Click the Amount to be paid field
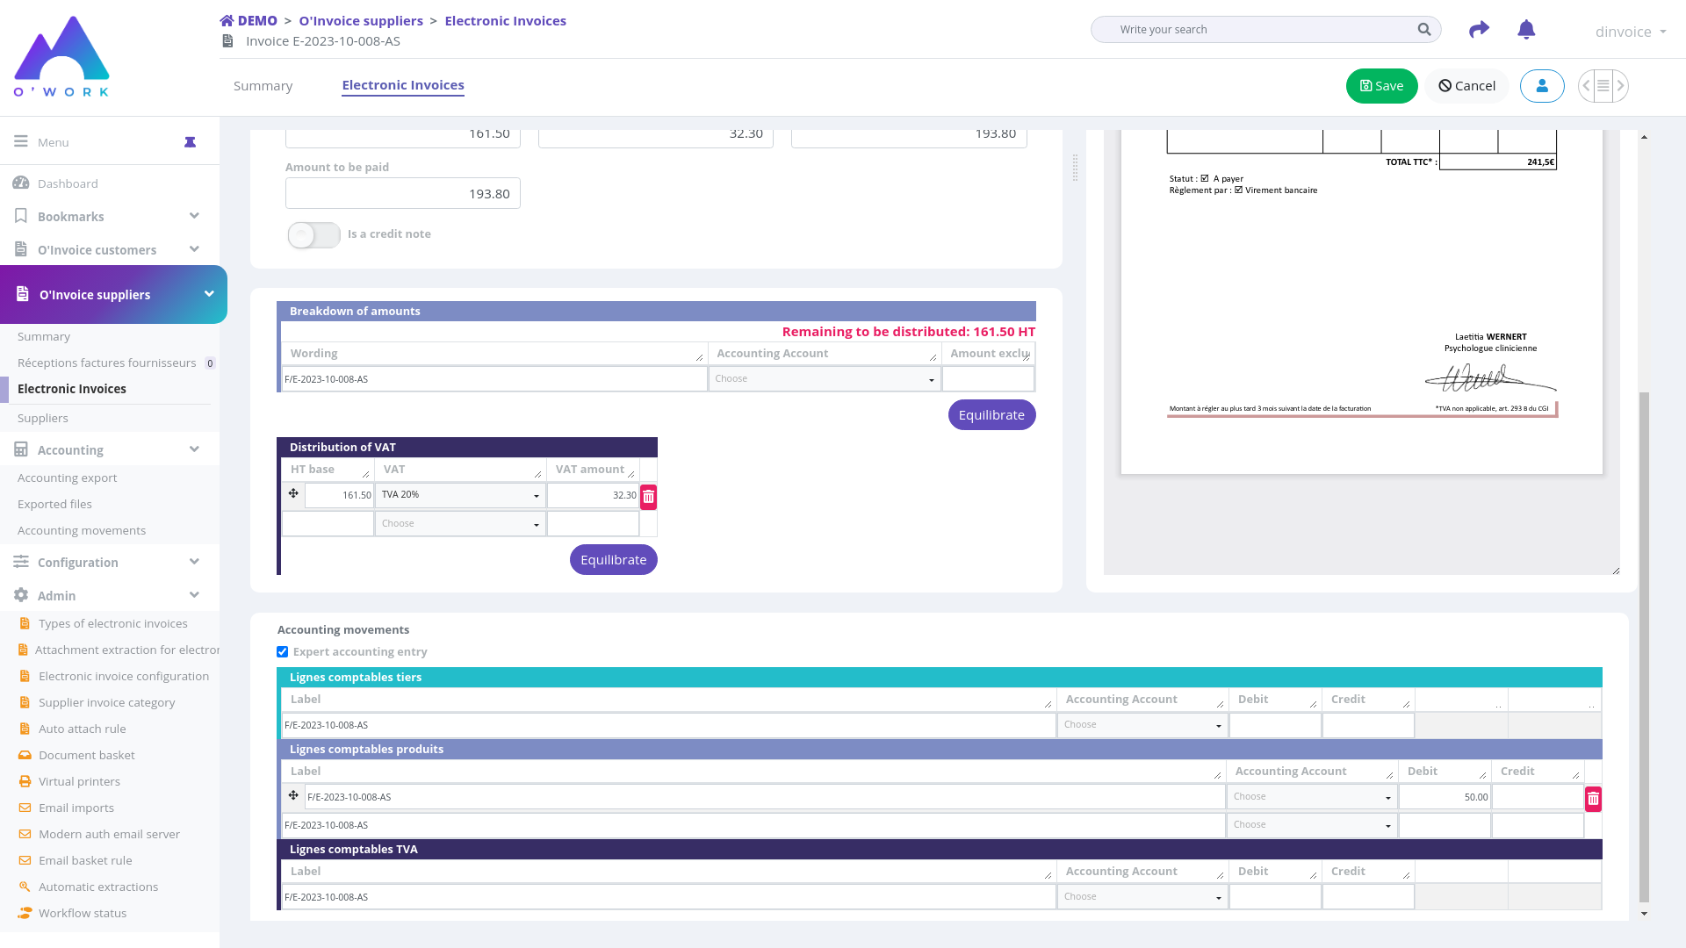 (x=402, y=194)
